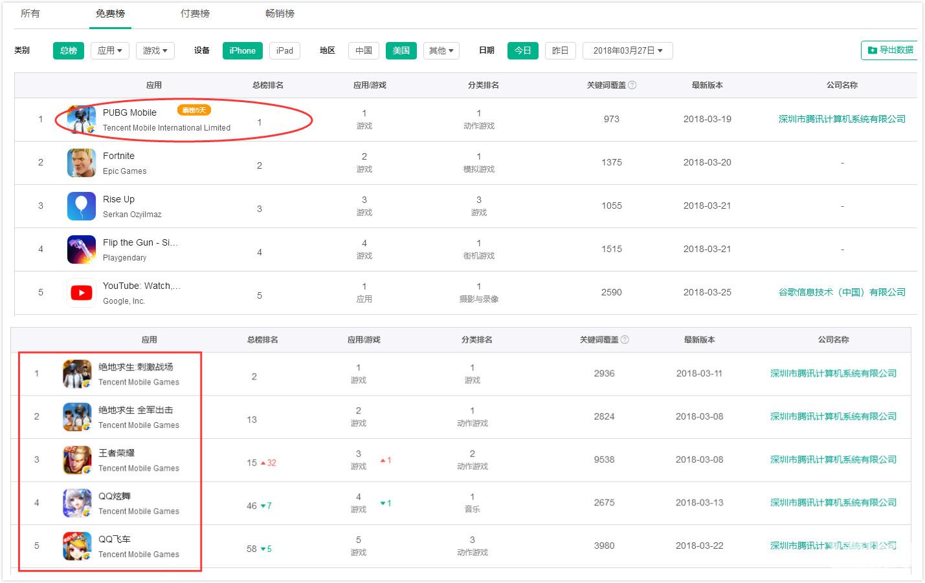Open the 2018年03月27日 date picker
The width and height of the screenshot is (925, 583).
628,50
